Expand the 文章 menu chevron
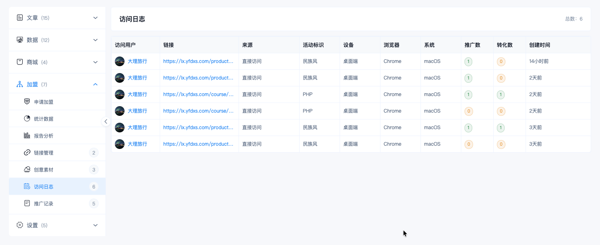Screen dimensions: 600x245 tap(95, 18)
